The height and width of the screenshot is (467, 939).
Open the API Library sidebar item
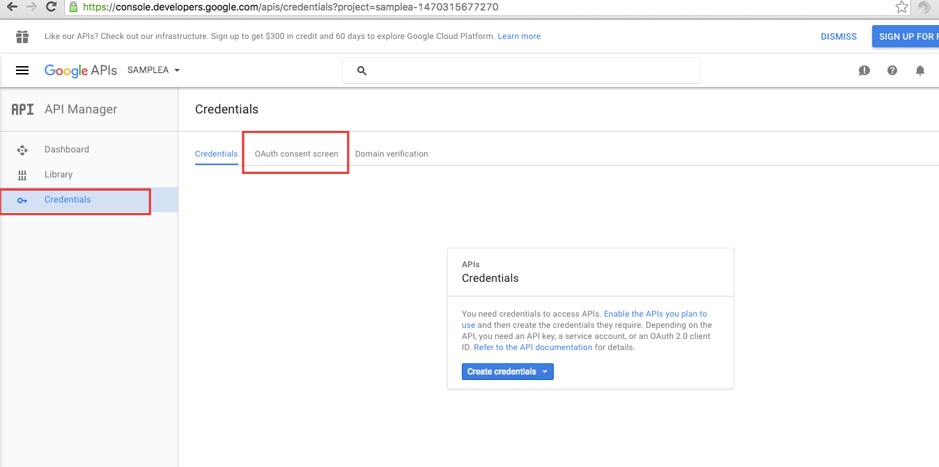point(59,174)
